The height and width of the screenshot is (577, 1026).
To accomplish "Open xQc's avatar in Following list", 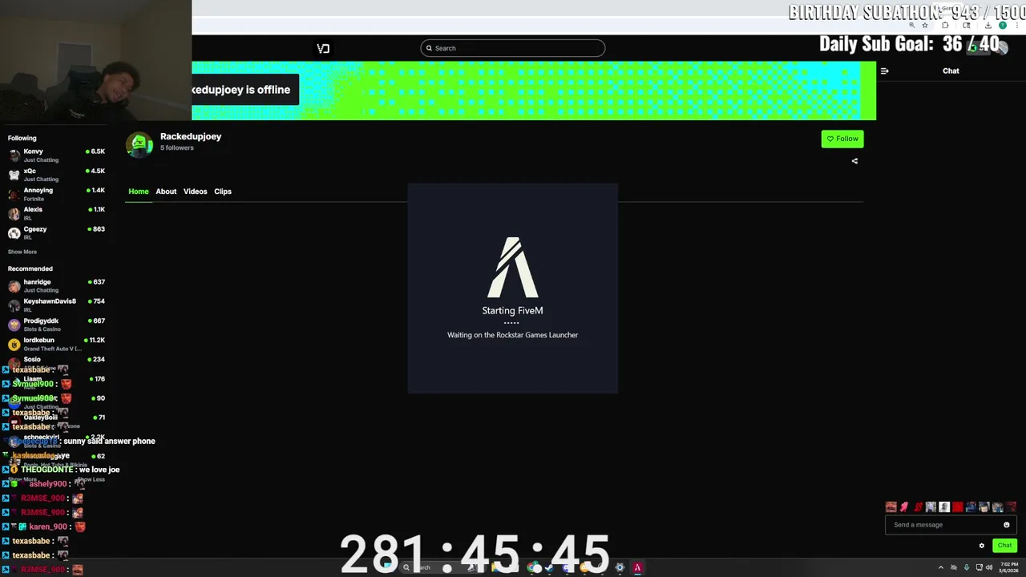I will click(x=14, y=175).
